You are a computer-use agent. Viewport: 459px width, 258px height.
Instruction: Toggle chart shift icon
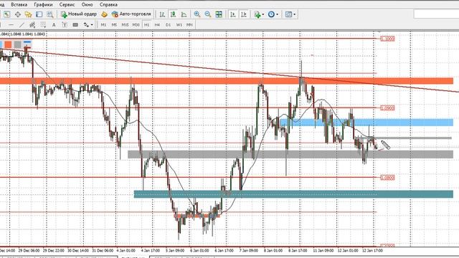point(244,14)
